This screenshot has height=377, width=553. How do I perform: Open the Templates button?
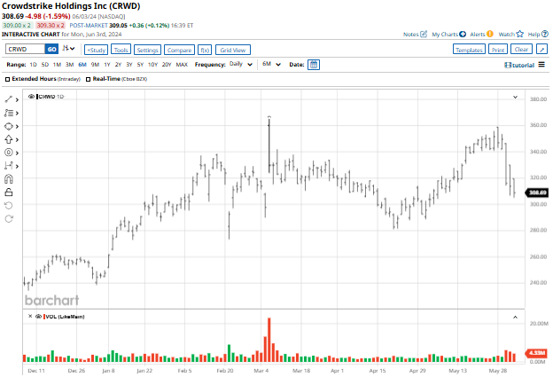(469, 50)
